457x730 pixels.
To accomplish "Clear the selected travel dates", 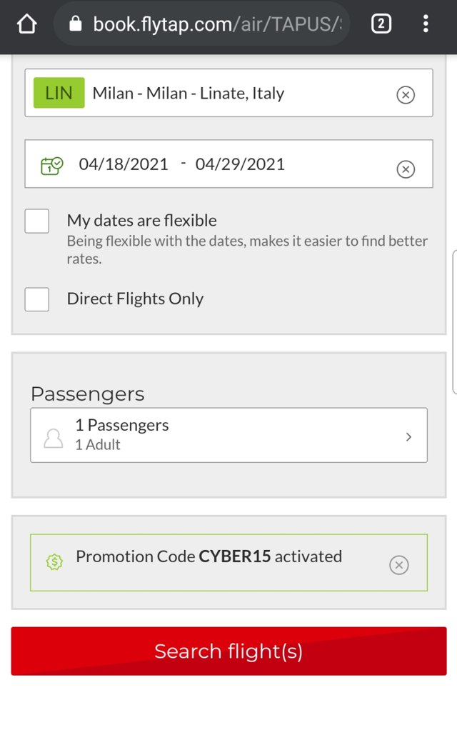I will [405, 169].
